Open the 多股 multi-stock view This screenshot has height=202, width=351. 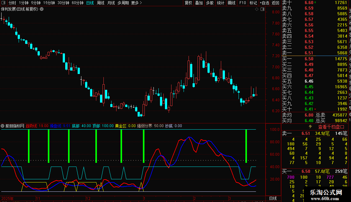(x=210, y=3)
